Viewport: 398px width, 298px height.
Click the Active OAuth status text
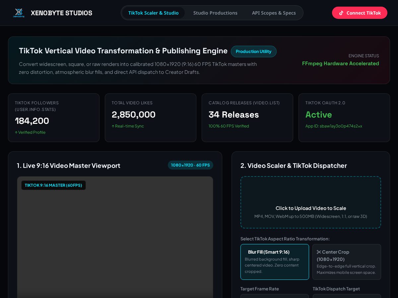(x=319, y=115)
